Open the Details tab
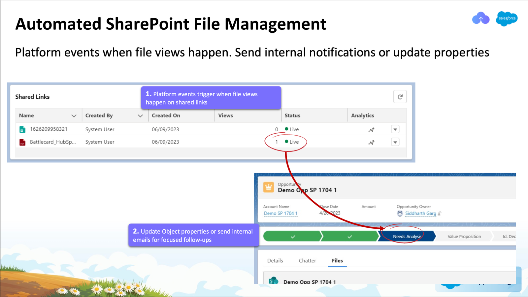The height and width of the screenshot is (297, 528). (x=275, y=261)
